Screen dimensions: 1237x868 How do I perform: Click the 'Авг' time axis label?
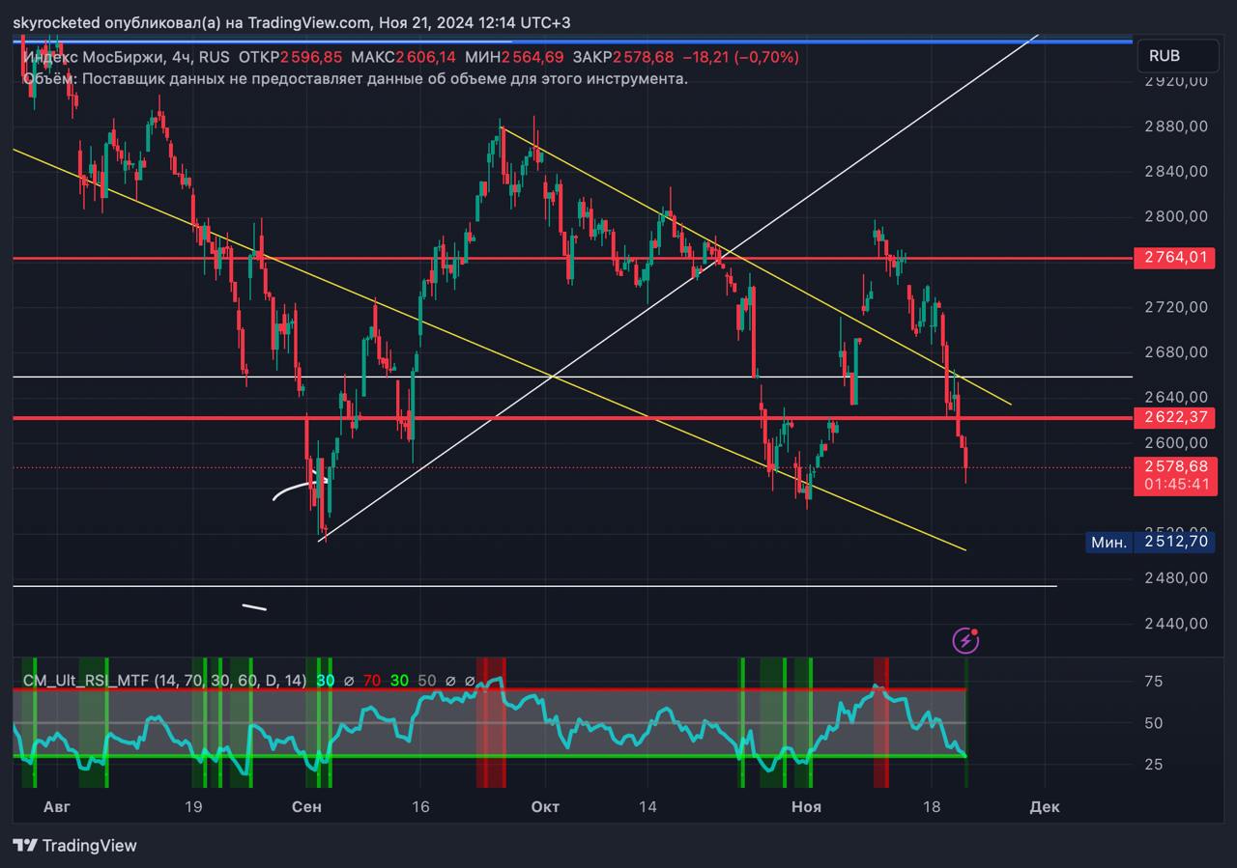pyautogui.click(x=57, y=806)
